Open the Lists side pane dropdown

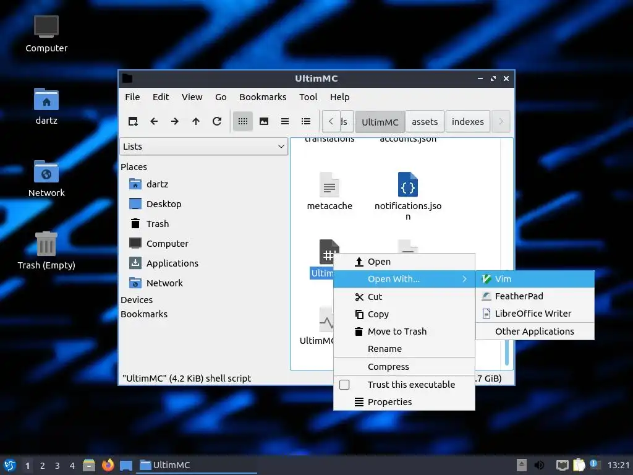(x=203, y=146)
